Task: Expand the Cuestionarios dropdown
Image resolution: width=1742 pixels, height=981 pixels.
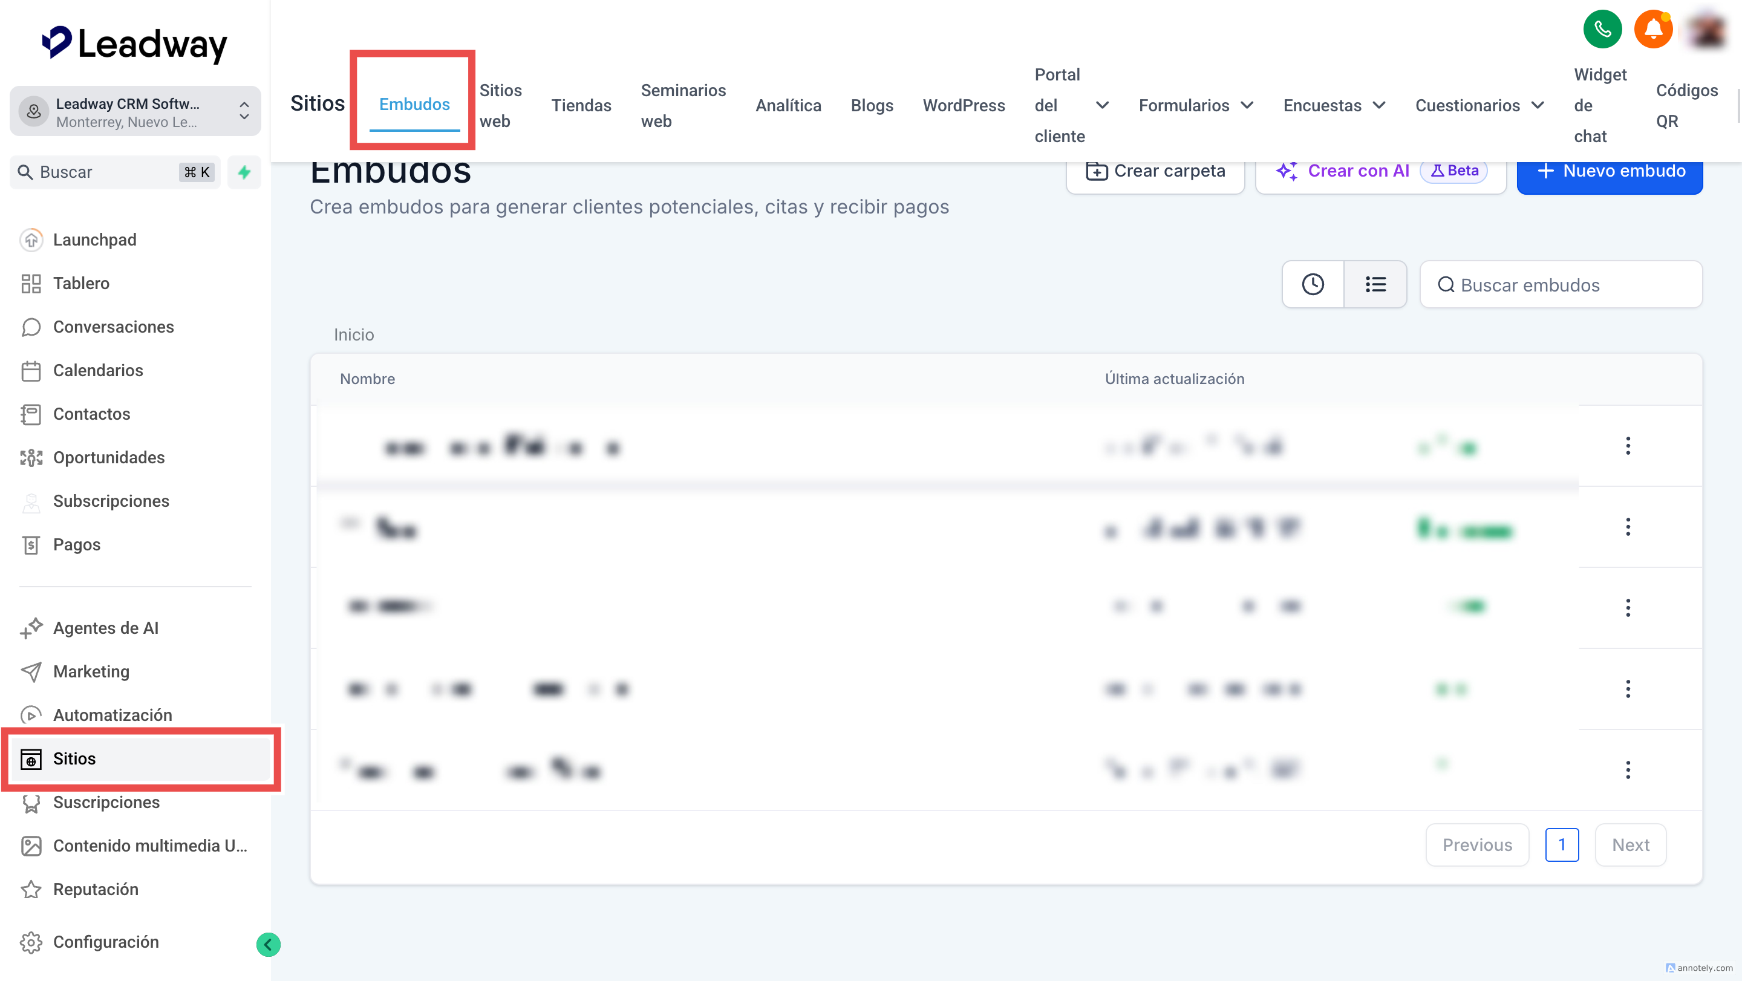Action: click(x=1479, y=105)
